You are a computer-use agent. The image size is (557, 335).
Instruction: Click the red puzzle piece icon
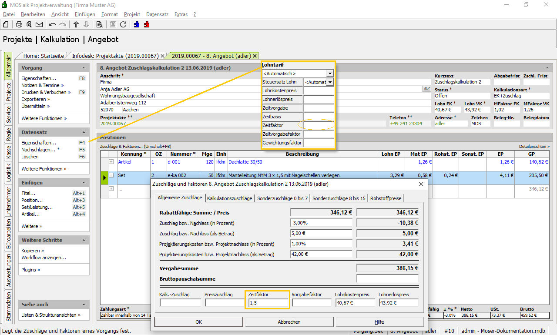(146, 24)
